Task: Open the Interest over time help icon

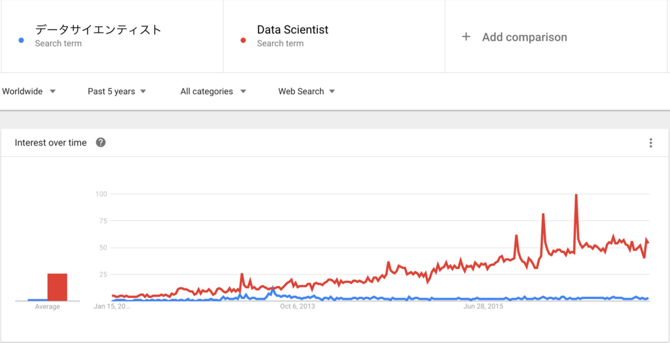Action: pos(101,142)
